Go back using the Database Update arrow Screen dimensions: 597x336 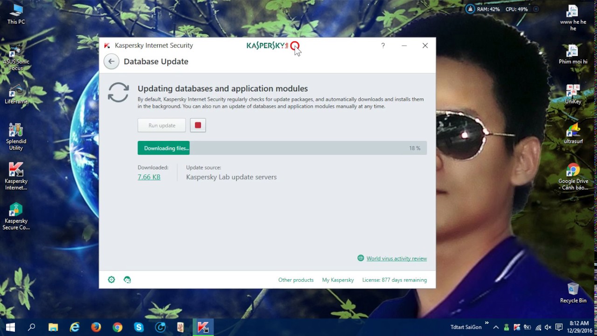[x=111, y=62]
